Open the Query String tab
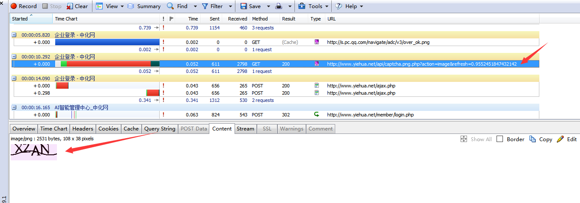The image size is (580, 203). pos(160,129)
